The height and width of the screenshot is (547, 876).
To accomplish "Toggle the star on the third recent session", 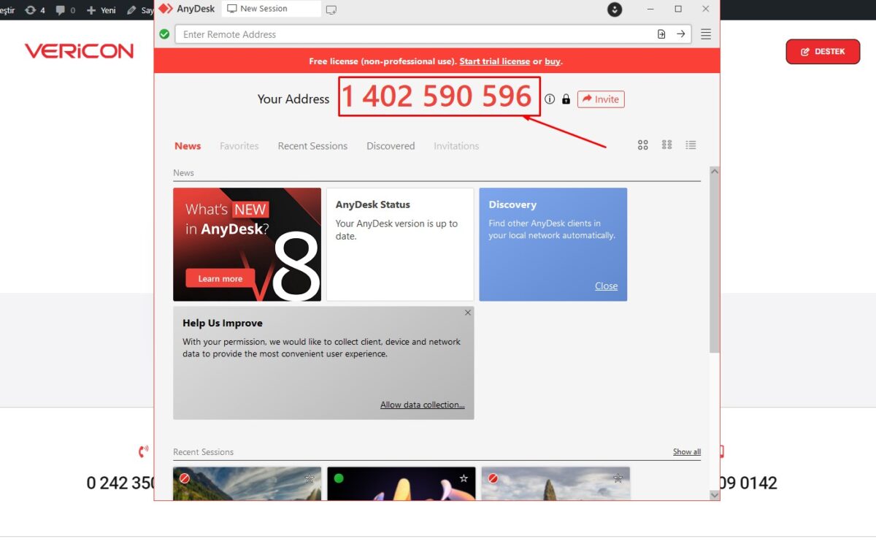I will point(617,478).
